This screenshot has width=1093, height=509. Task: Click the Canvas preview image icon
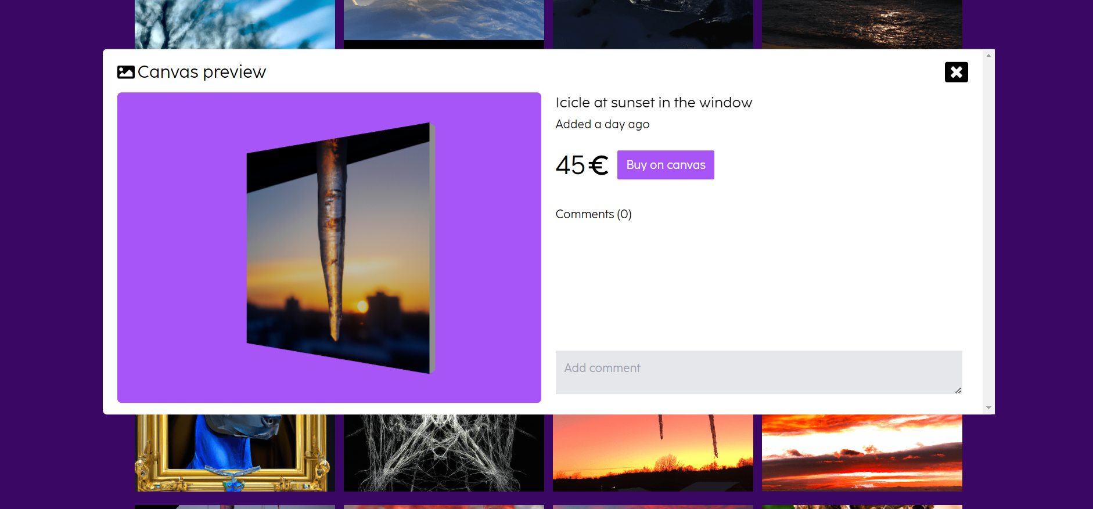126,72
